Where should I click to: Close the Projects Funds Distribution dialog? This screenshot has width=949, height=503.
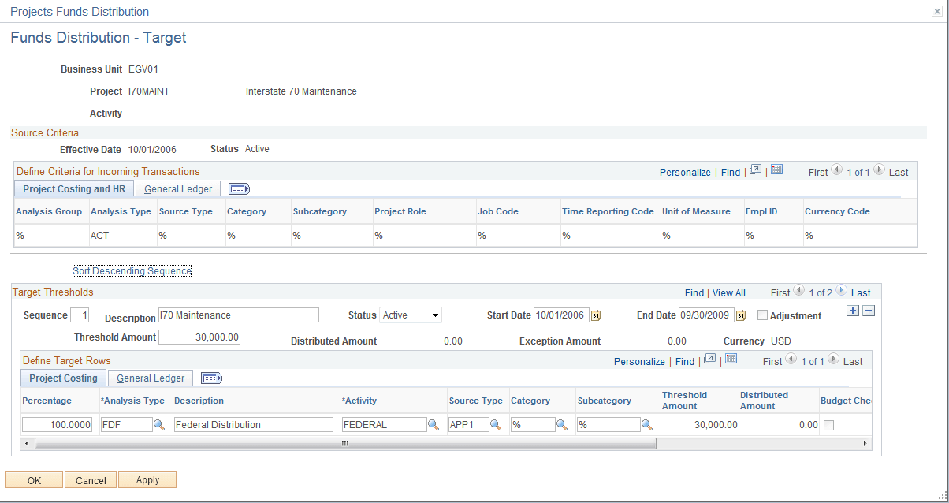pyautogui.click(x=935, y=11)
